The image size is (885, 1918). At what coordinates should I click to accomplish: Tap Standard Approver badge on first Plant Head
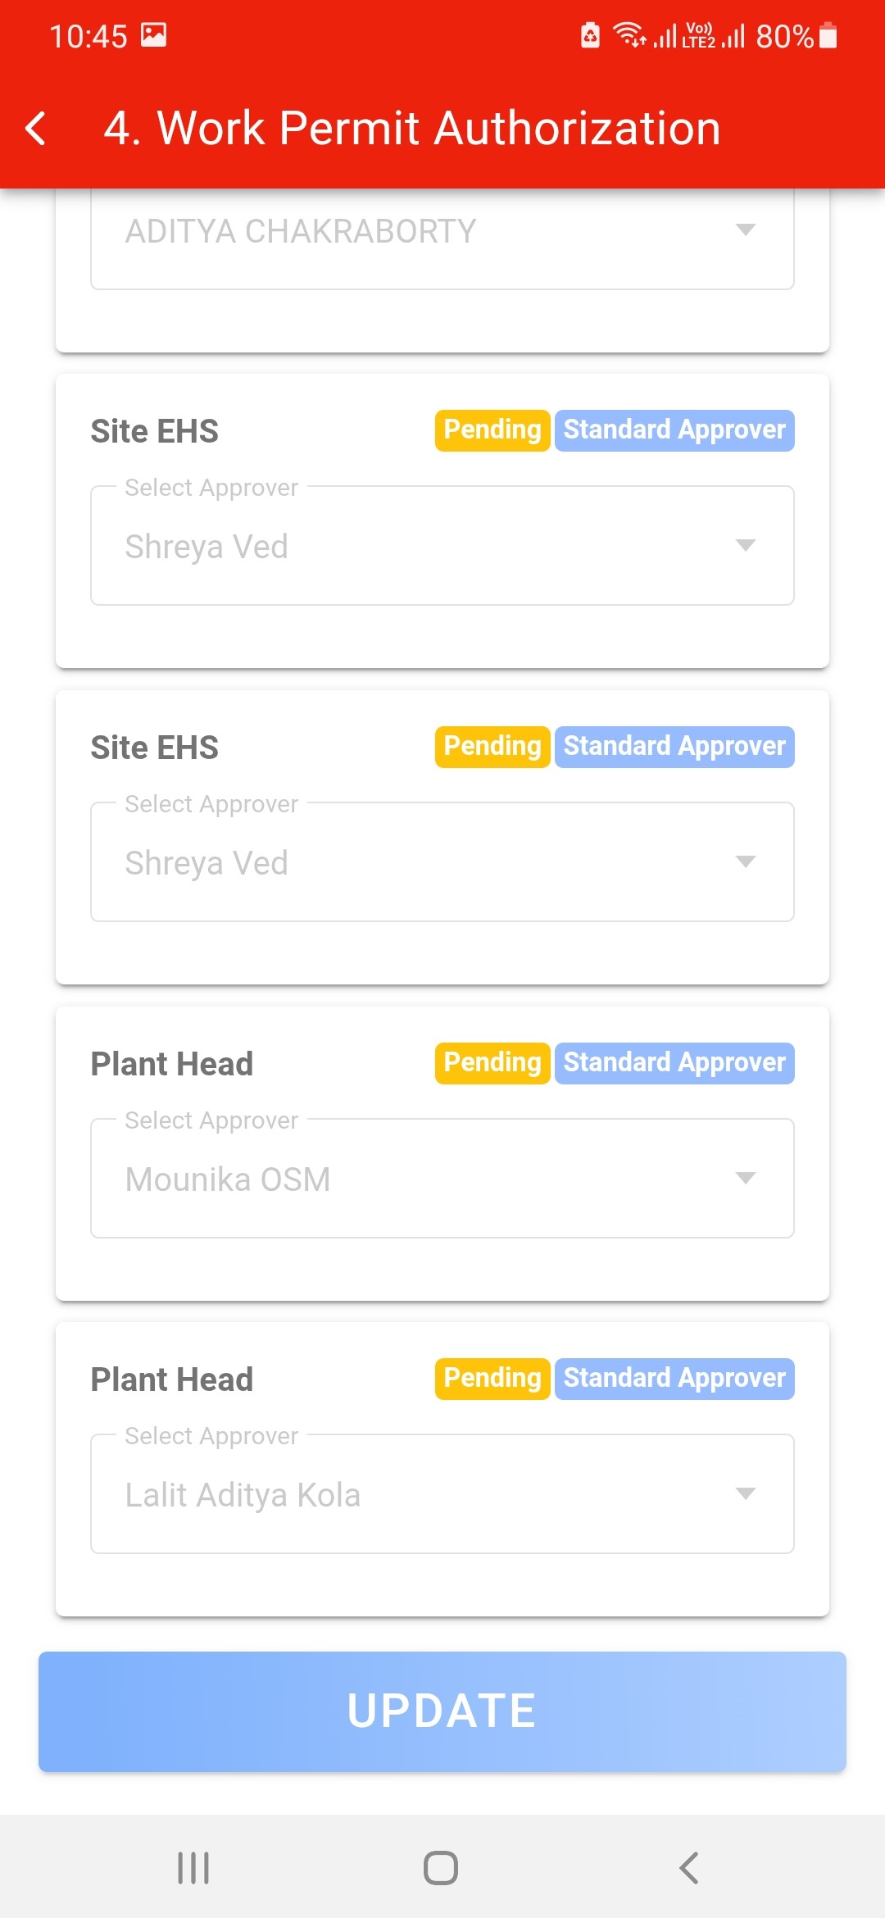[x=674, y=1063]
